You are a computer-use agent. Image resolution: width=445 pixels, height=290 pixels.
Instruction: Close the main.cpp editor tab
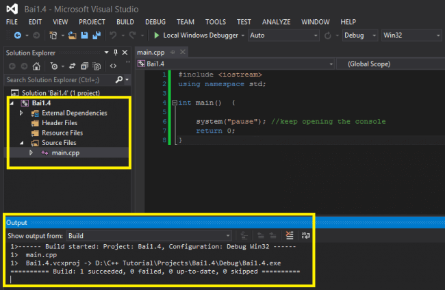click(183, 52)
